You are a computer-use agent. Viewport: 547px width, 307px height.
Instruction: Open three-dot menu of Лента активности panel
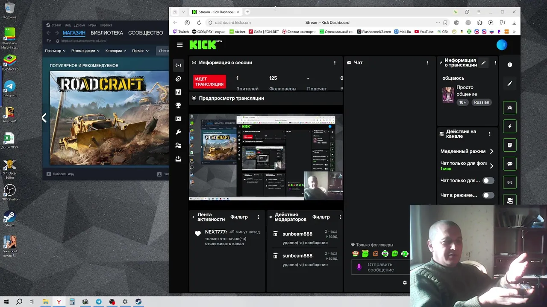pyautogui.click(x=258, y=217)
